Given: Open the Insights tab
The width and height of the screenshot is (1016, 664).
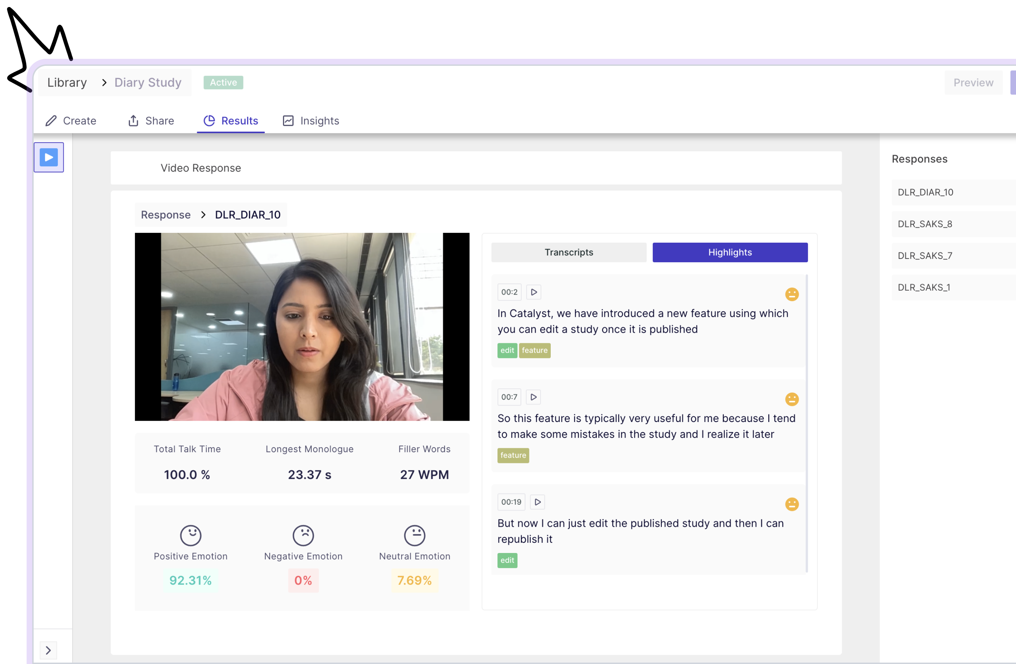Looking at the screenshot, I should click(x=311, y=121).
